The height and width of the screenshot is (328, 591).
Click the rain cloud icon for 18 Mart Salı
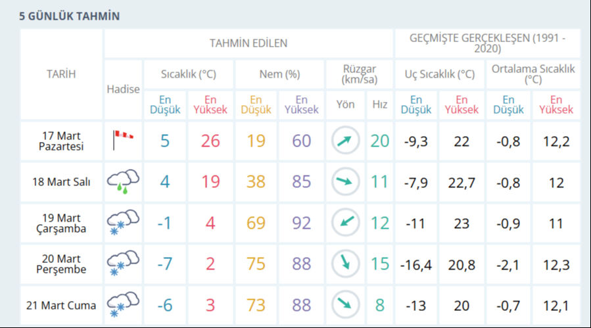[123, 181]
